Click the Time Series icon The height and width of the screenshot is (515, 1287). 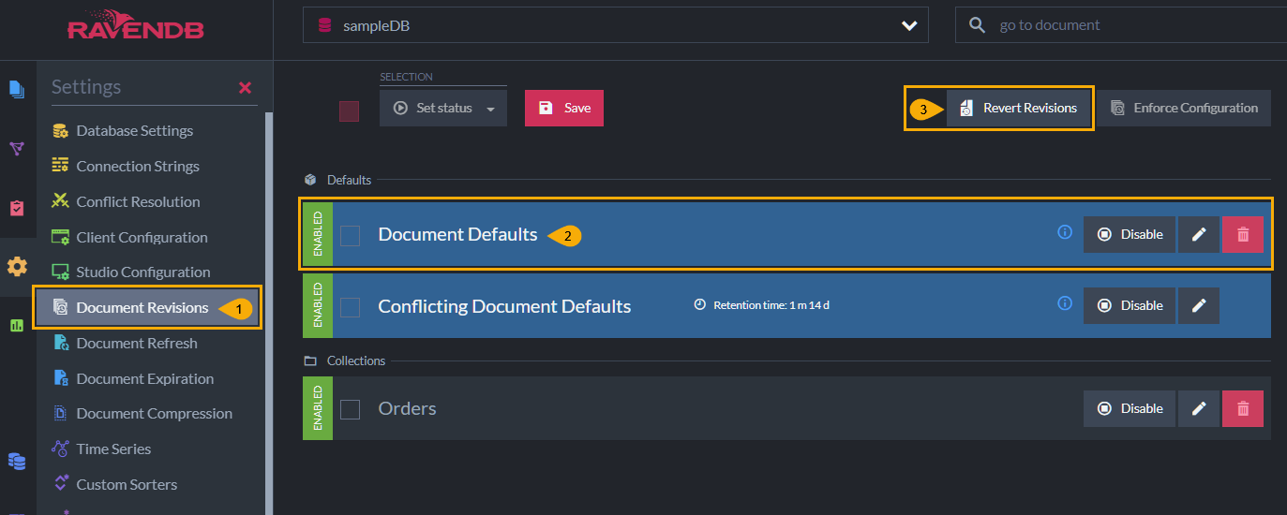[60, 449]
